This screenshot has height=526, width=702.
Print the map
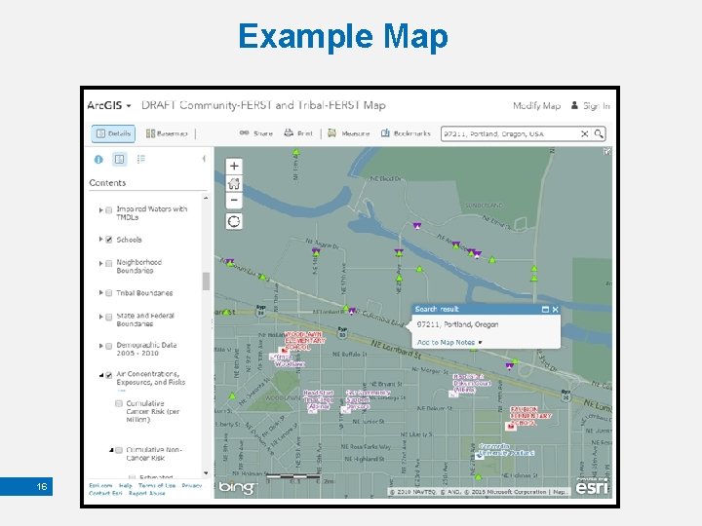[x=298, y=133]
